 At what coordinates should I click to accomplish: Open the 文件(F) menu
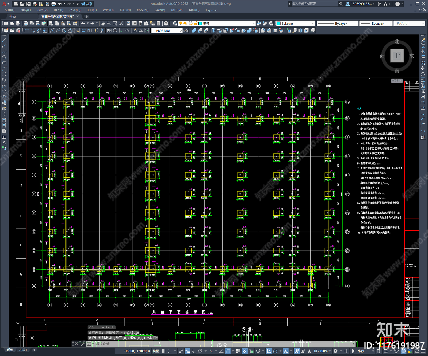click(x=10, y=10)
